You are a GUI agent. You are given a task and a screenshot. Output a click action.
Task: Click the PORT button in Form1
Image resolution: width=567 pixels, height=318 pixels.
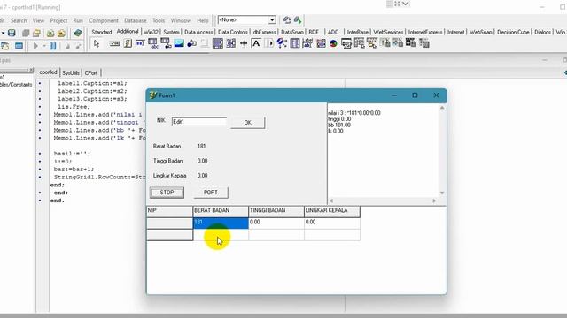click(211, 193)
